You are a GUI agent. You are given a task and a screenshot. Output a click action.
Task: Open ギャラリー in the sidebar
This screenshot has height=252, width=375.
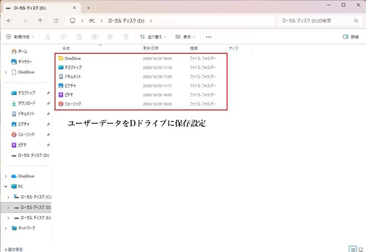click(x=22, y=62)
